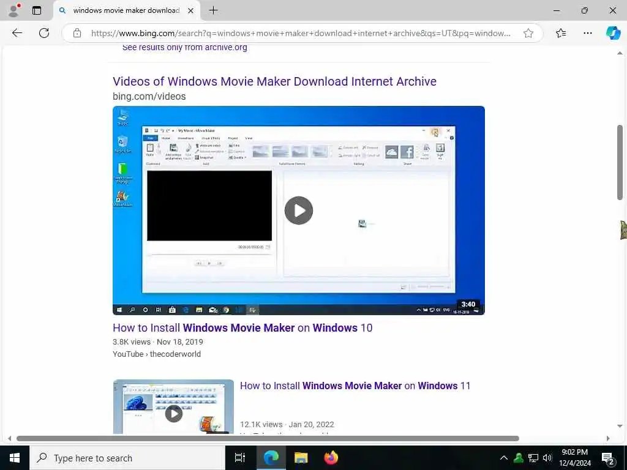This screenshot has width=627, height=470.
Task: Open the Windows Start menu
Action: (15, 458)
